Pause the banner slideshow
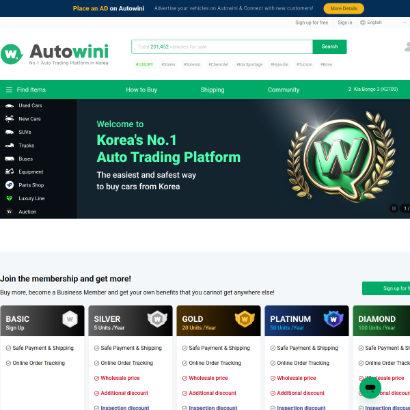Viewport: 410px width, 410px height. click(x=394, y=208)
